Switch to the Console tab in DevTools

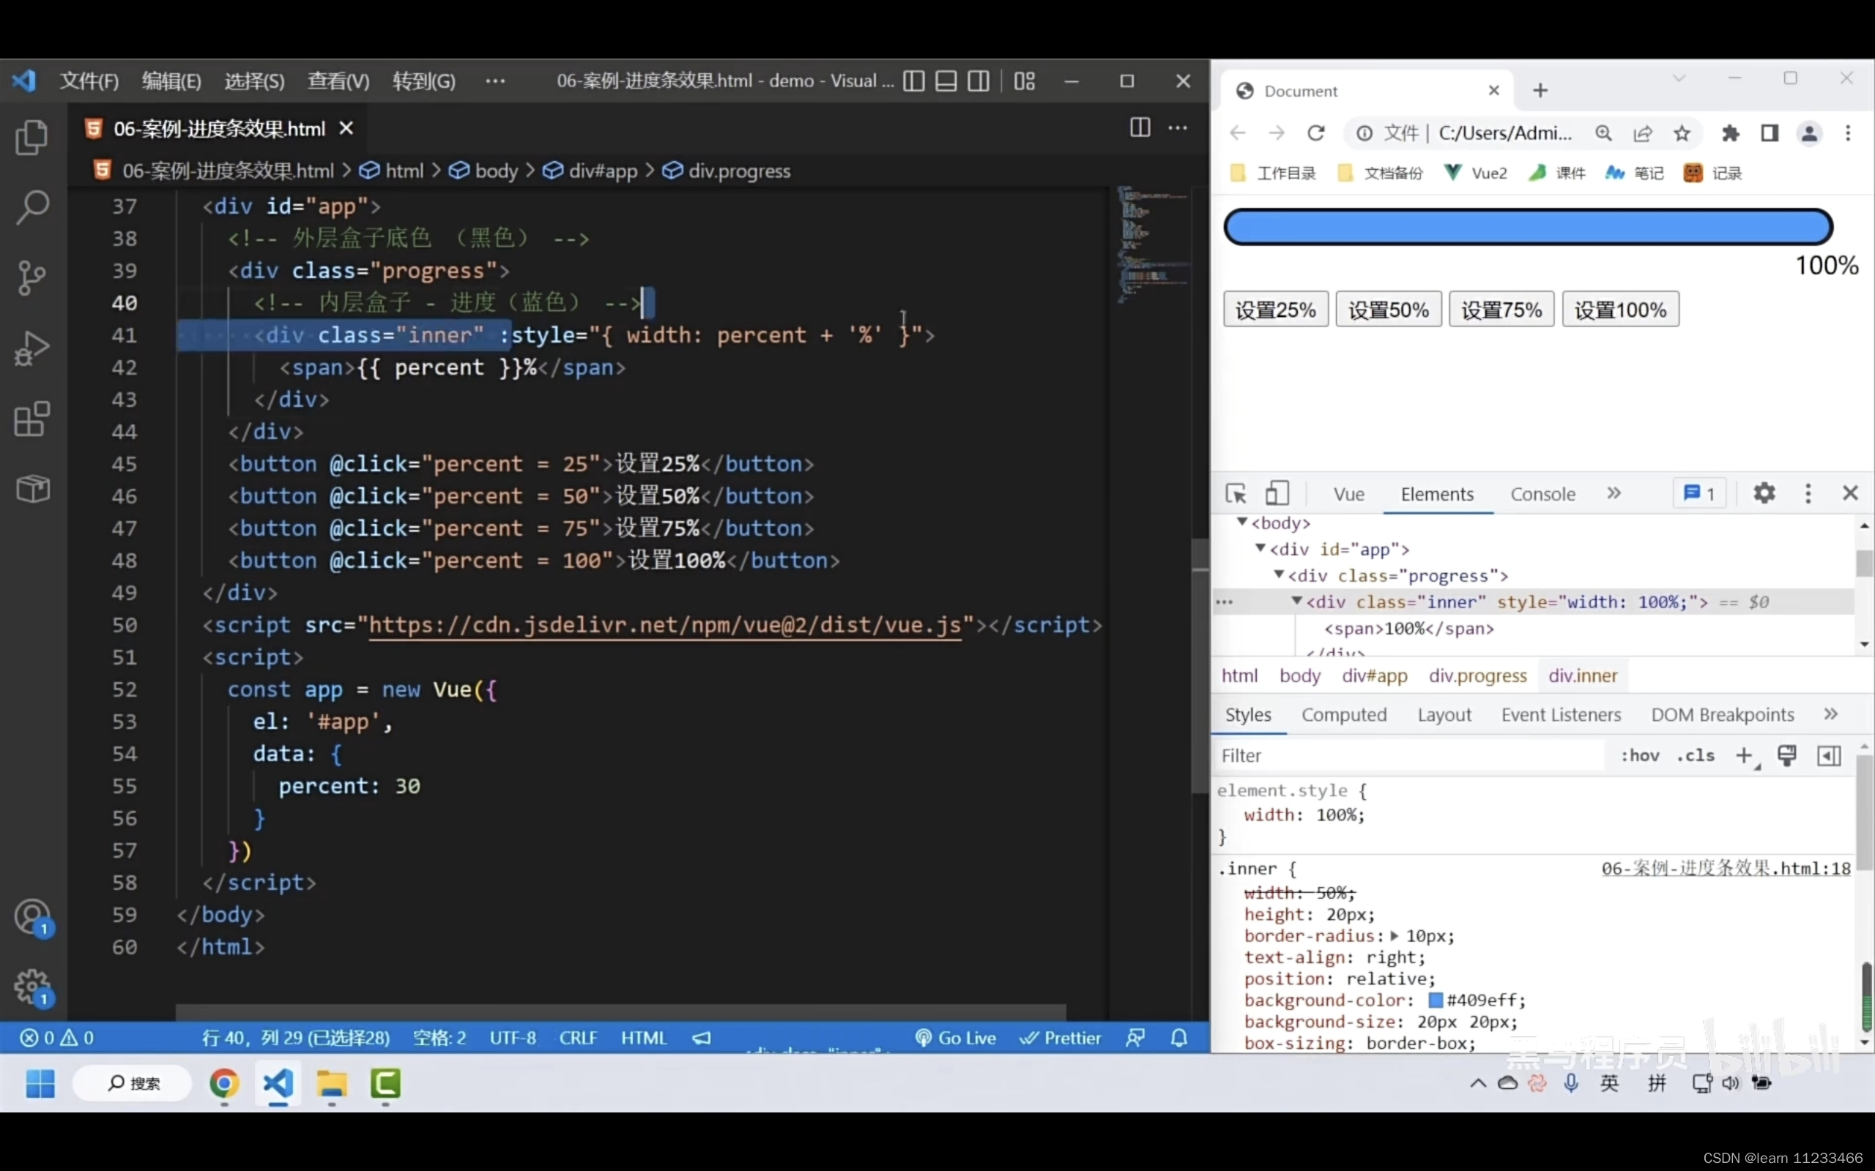(x=1542, y=494)
